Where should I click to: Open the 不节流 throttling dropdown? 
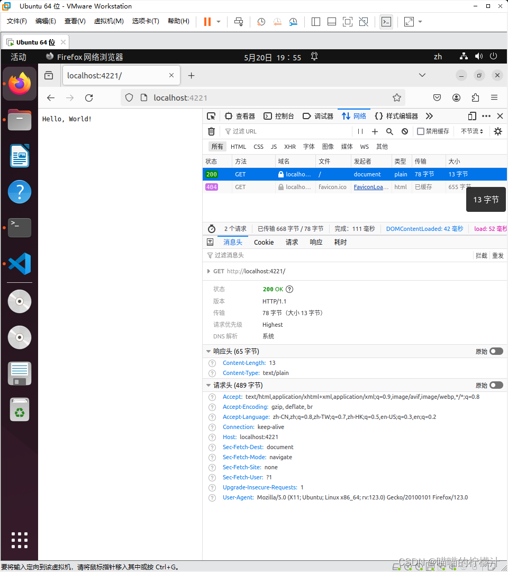(471, 131)
